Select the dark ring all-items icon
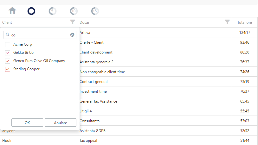This screenshot has width=258, height=145. point(31,11)
